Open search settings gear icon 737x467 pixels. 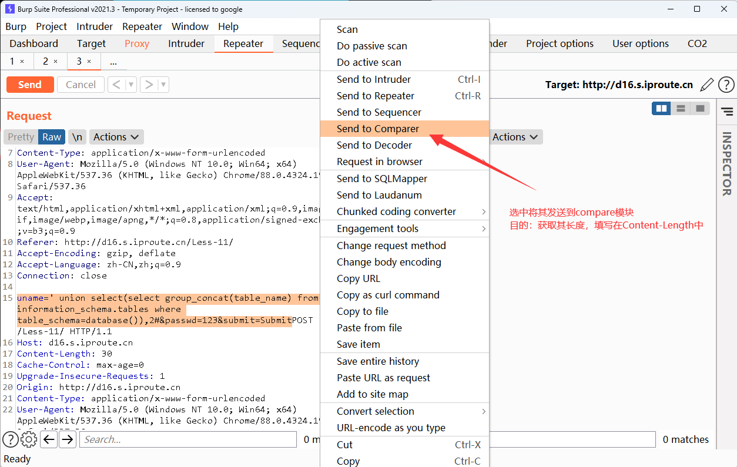click(x=29, y=439)
